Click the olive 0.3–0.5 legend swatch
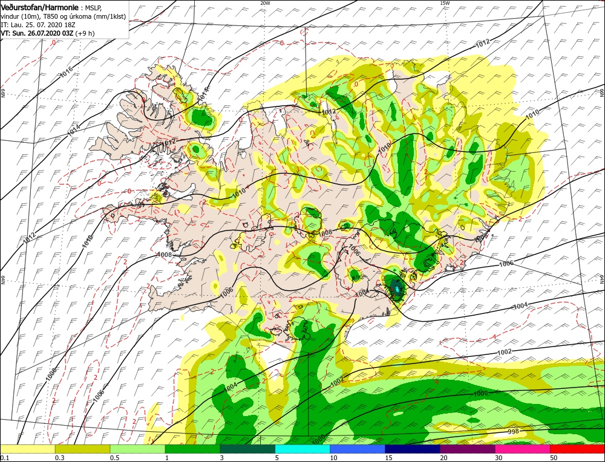 [82, 449]
